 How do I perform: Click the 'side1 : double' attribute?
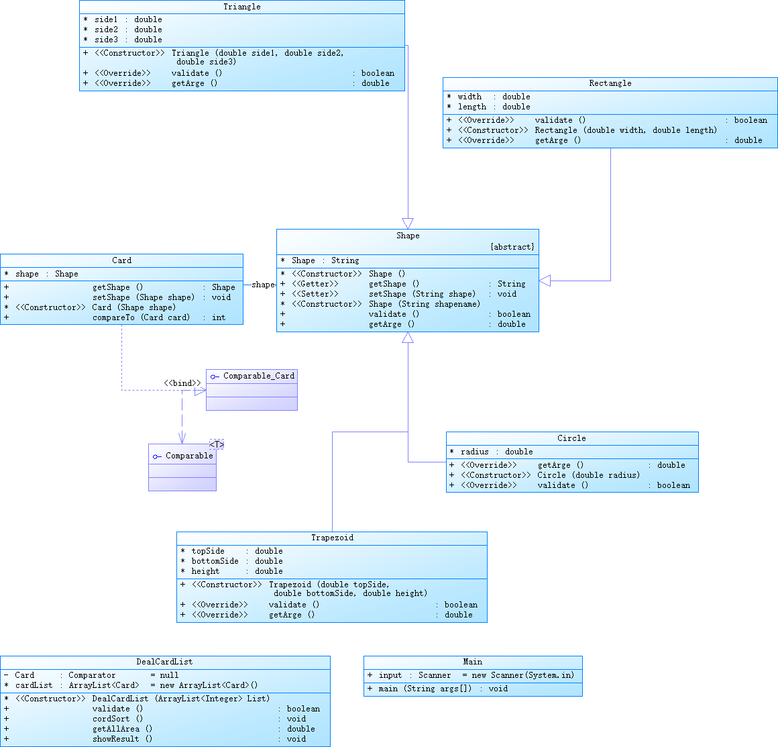123,19
